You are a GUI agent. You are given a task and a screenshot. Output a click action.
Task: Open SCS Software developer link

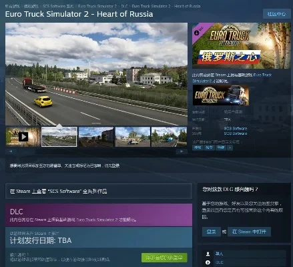236,128
